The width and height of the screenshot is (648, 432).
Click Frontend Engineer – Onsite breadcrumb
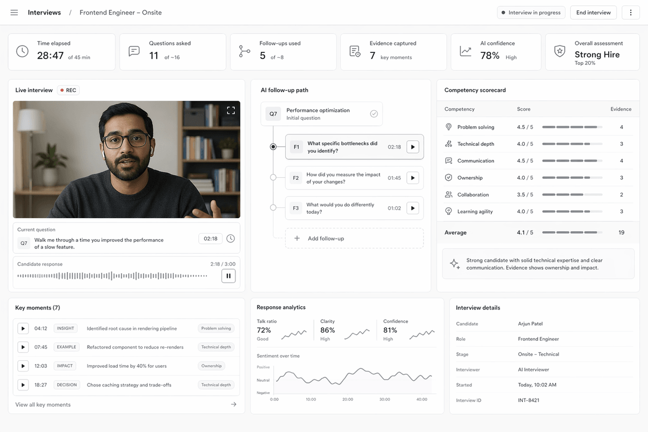pos(120,12)
